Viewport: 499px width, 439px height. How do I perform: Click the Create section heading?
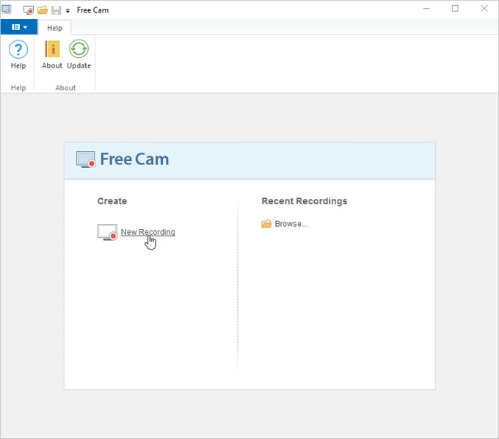click(112, 201)
